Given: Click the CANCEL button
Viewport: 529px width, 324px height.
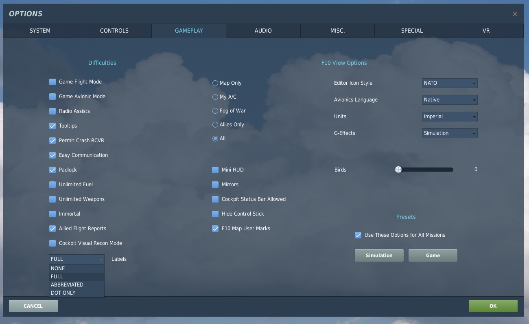Looking at the screenshot, I should (33, 306).
